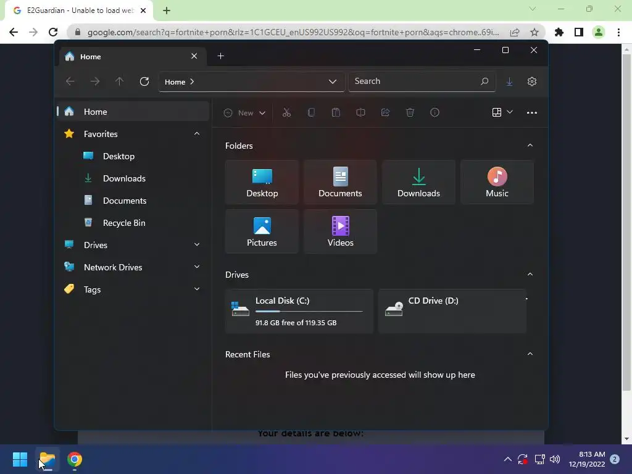Click the Cut scissors icon in toolbar
The width and height of the screenshot is (632, 474).
coord(286,112)
